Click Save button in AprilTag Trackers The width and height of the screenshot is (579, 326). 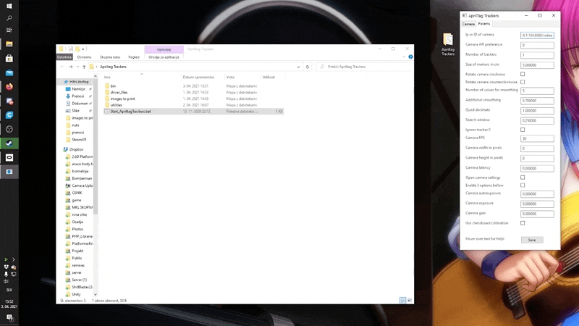[532, 240]
